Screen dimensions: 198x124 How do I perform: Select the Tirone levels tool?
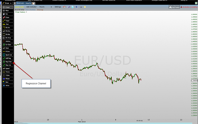pos(8,72)
